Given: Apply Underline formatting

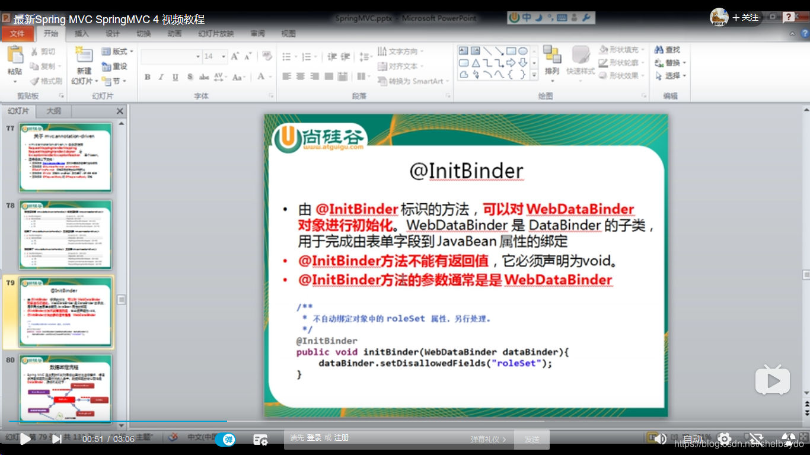Looking at the screenshot, I should 176,77.
